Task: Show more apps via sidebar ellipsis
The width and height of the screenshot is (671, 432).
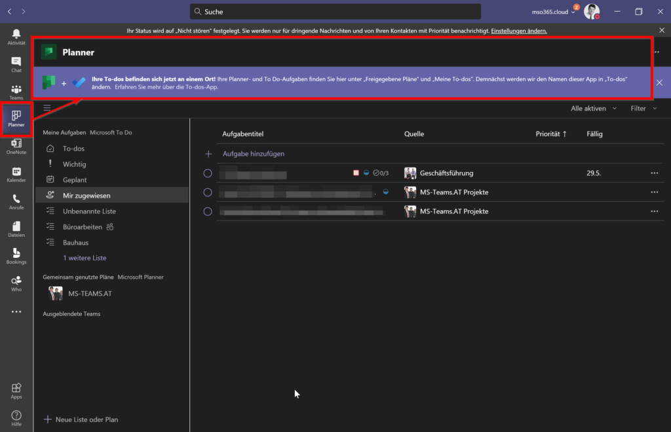Action: [x=16, y=312]
